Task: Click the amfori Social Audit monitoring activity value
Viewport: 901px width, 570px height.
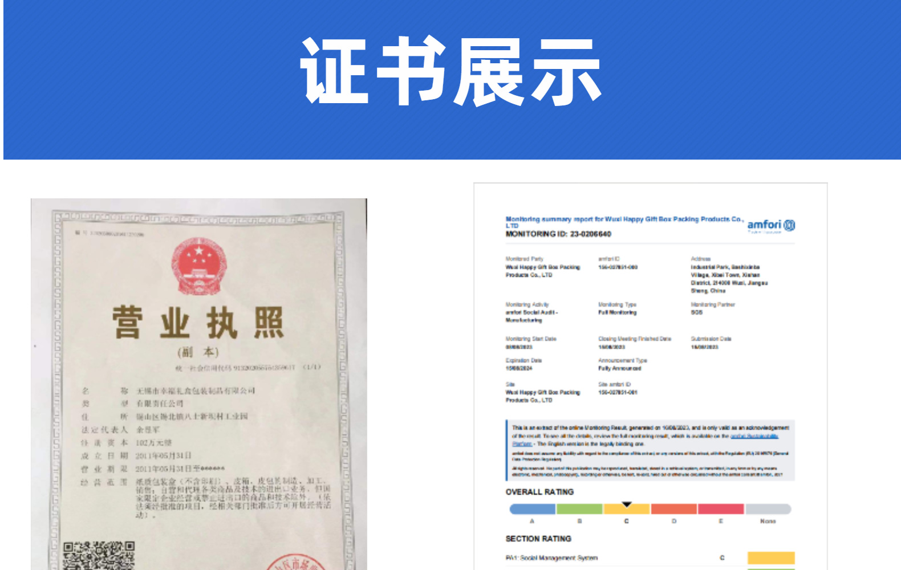Action: click(x=531, y=316)
